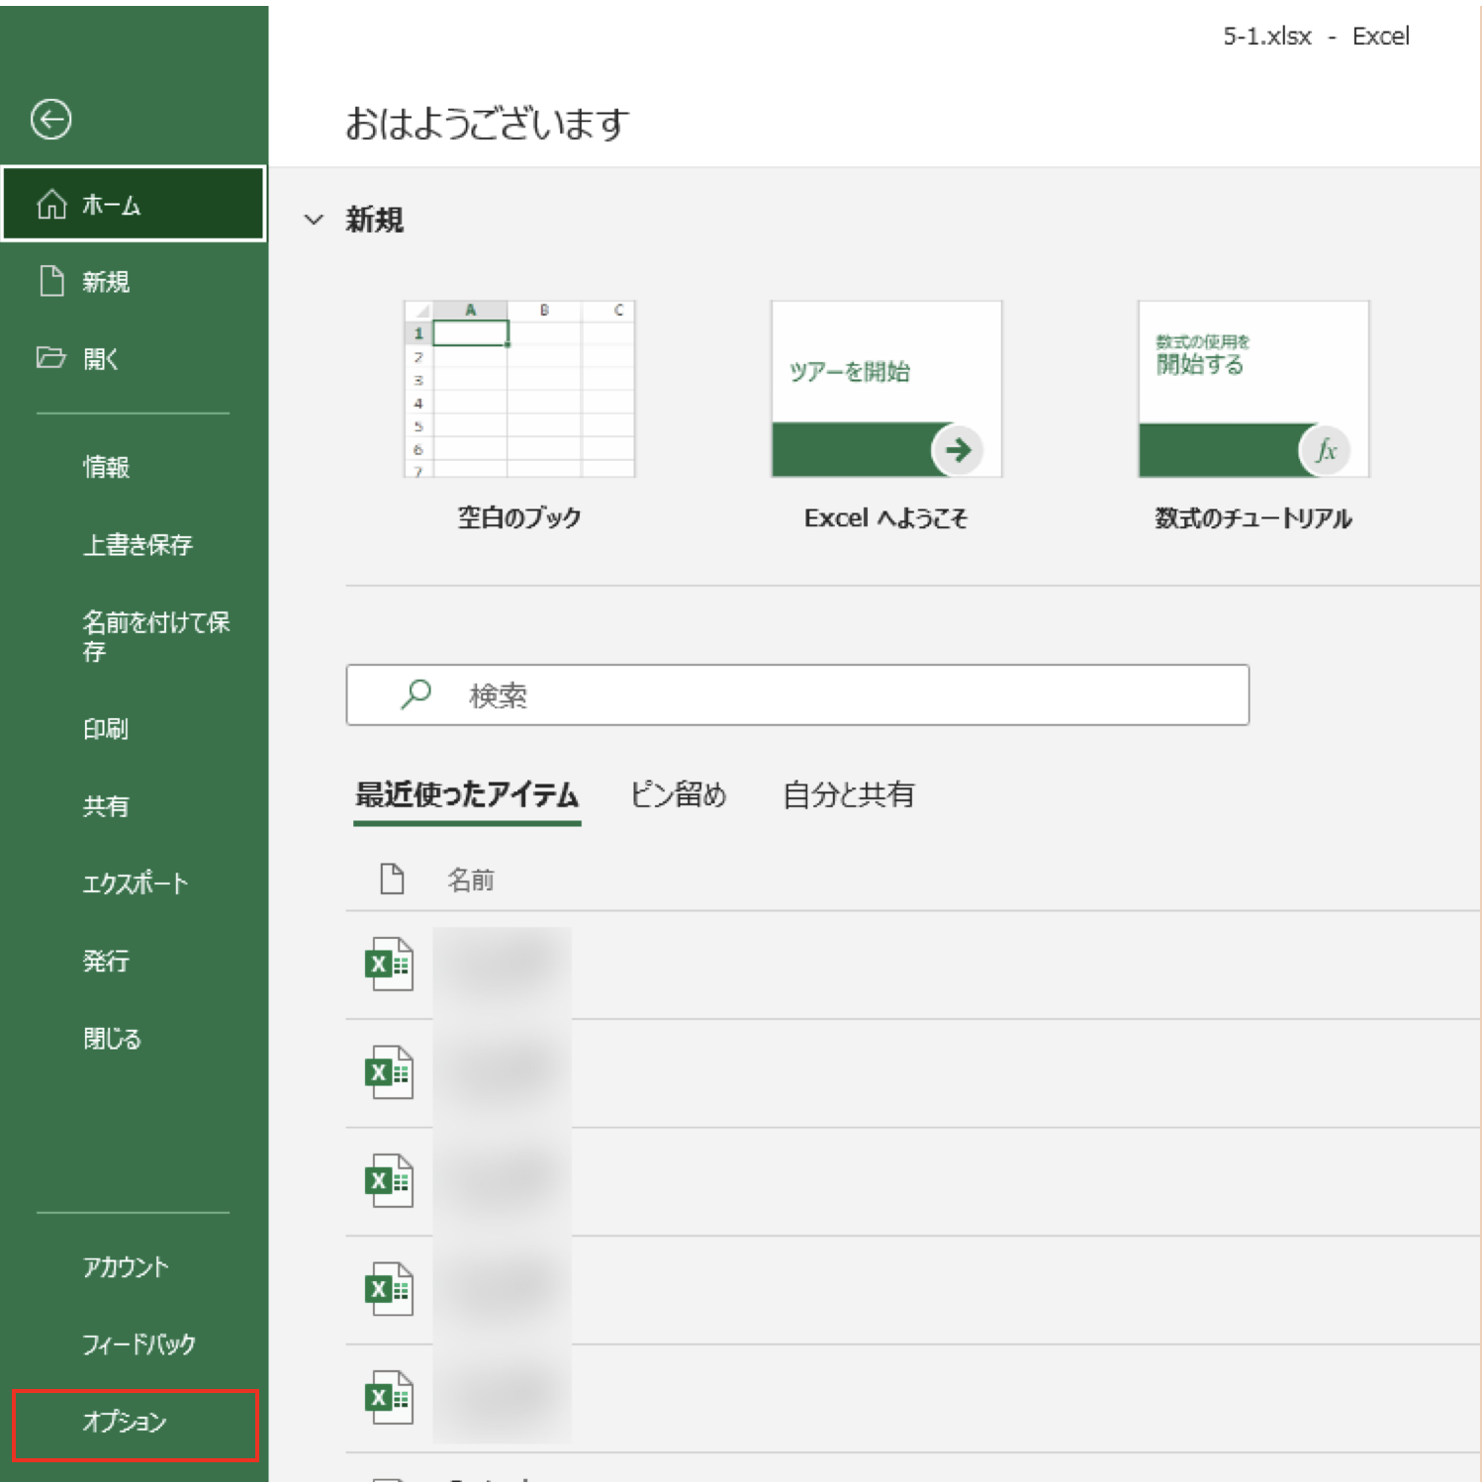Open the fourth Excel file icon in recent list
The image size is (1482, 1482).
click(x=389, y=1289)
